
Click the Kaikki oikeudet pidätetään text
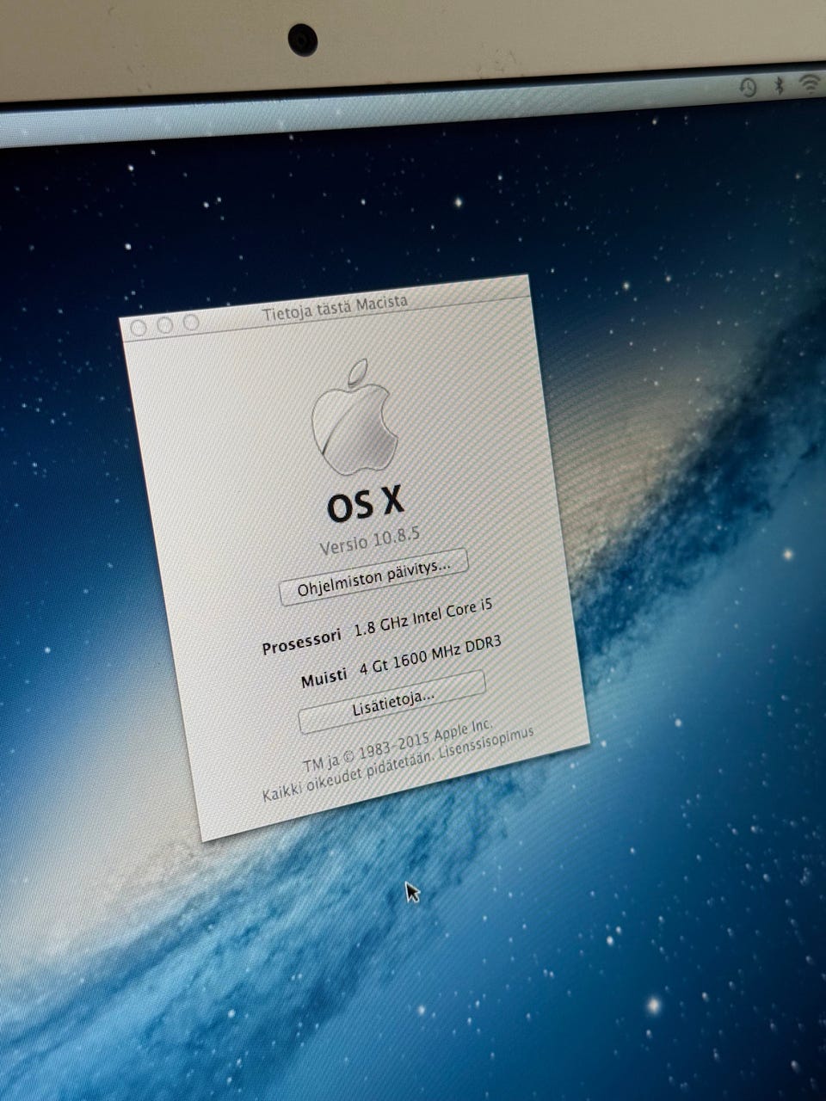[x=347, y=777]
